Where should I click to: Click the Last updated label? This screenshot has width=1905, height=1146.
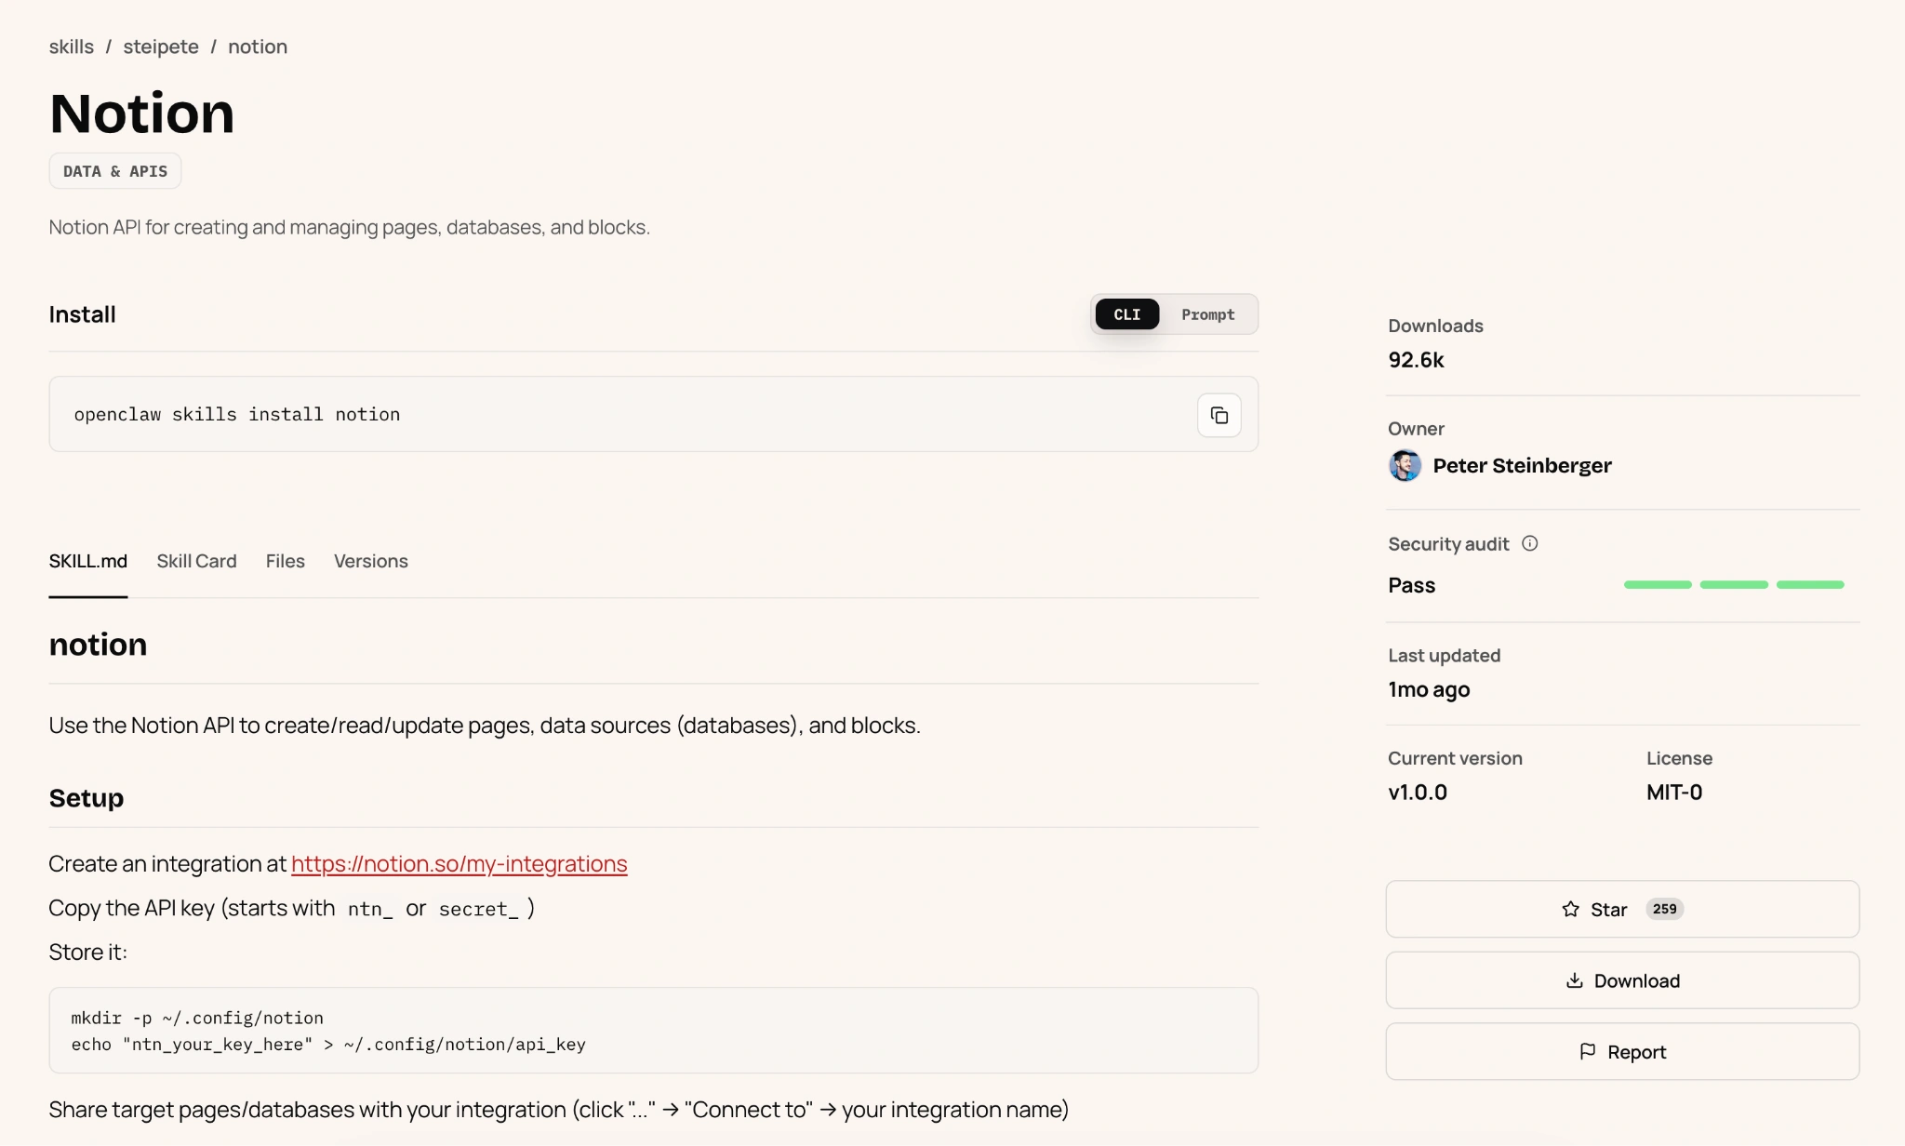[x=1444, y=656]
